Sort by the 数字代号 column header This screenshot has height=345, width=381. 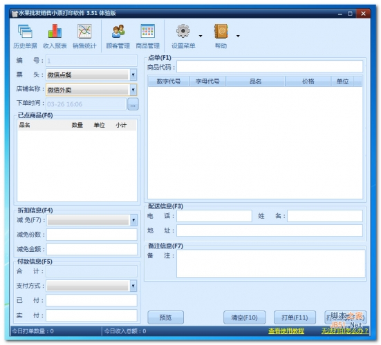coord(169,81)
